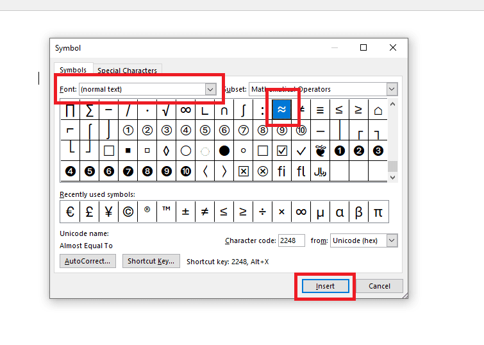Choose the identical to ≡ symbol
Viewport: 484px width, 345px height.
pyautogui.click(x=320, y=110)
